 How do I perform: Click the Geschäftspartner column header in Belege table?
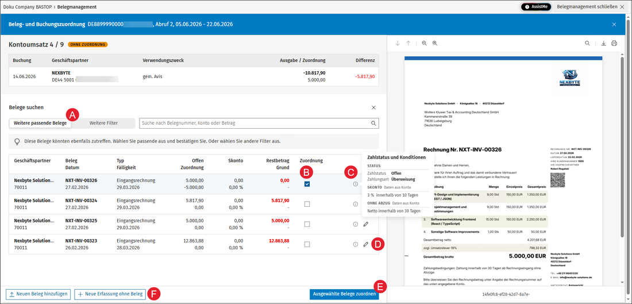coord(32,160)
